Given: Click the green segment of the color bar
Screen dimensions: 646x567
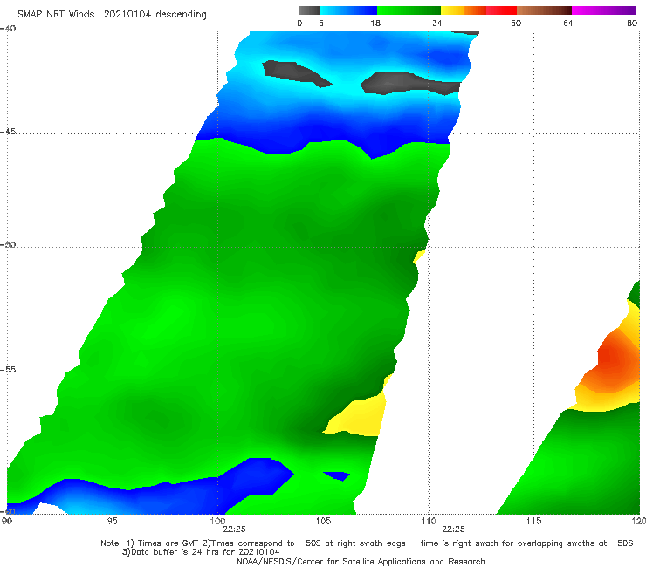Looking at the screenshot, I should click(x=409, y=10).
